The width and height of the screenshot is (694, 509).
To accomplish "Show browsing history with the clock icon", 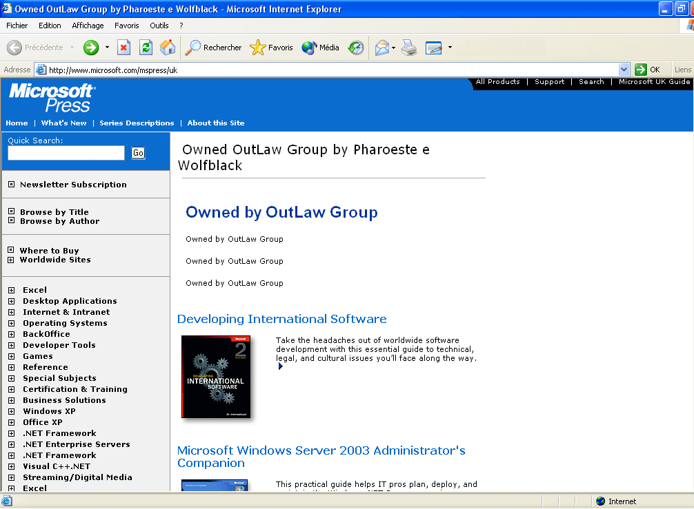I will pyautogui.click(x=356, y=48).
